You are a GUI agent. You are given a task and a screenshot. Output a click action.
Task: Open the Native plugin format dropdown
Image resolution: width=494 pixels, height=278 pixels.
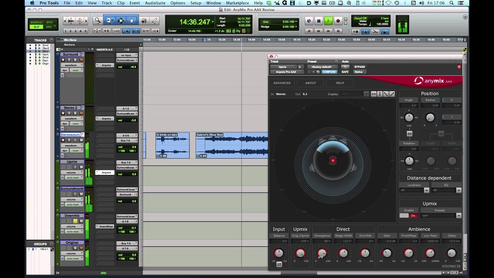pyautogui.click(x=359, y=72)
